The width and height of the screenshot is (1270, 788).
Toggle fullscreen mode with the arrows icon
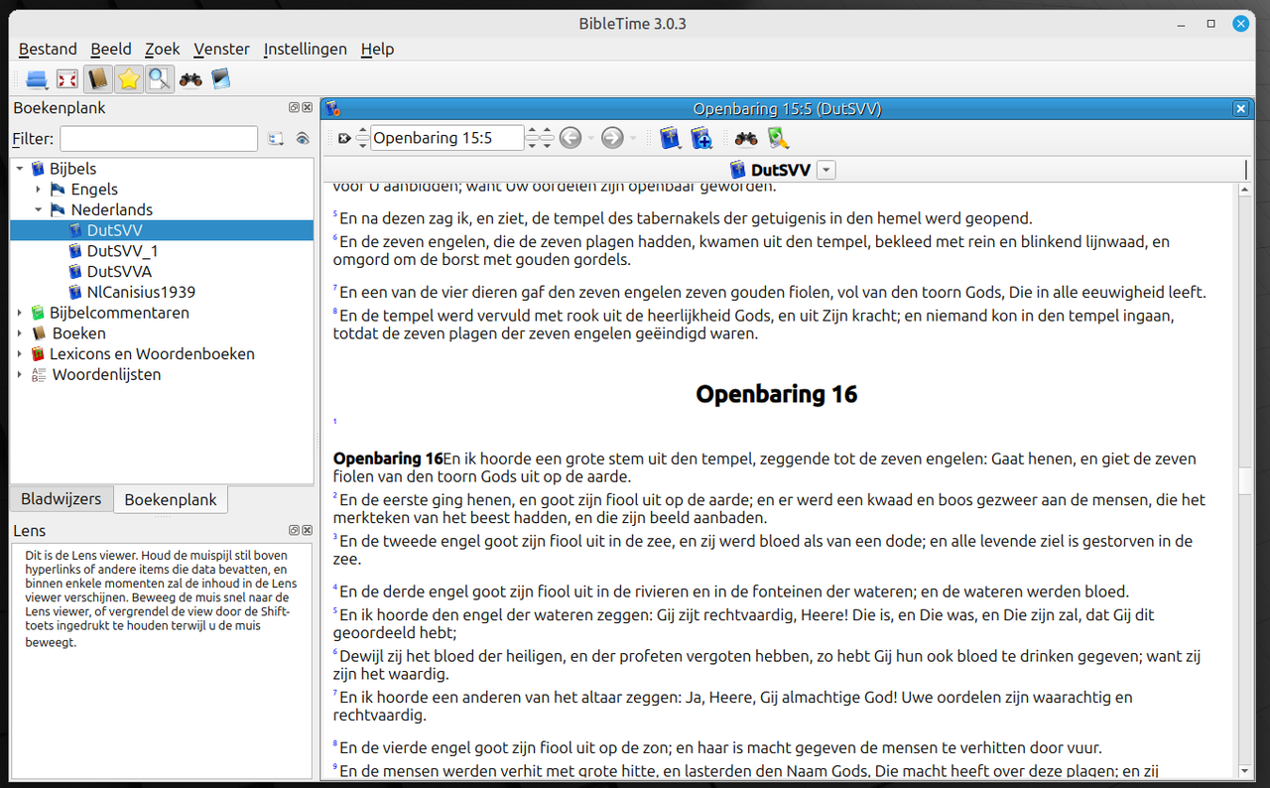[66, 78]
